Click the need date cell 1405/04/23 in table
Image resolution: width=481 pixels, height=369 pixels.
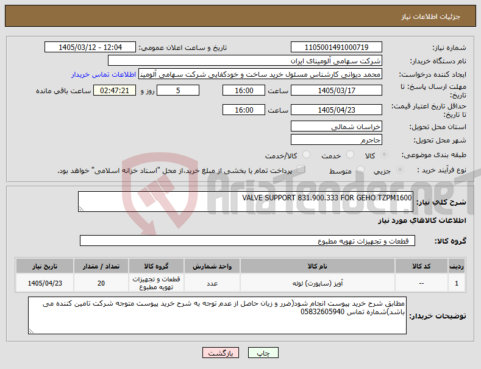pos(45,283)
